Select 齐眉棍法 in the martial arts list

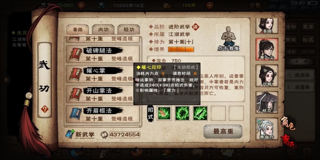(103, 114)
